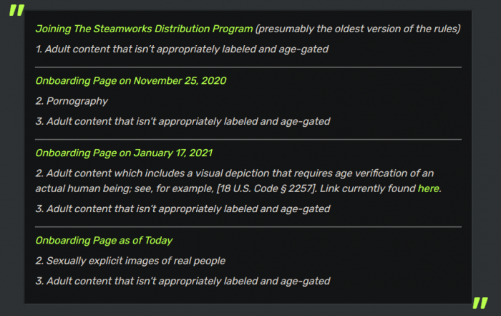Select the 'Onboarding Page as of Today' heading
501x316 pixels.
tap(104, 240)
